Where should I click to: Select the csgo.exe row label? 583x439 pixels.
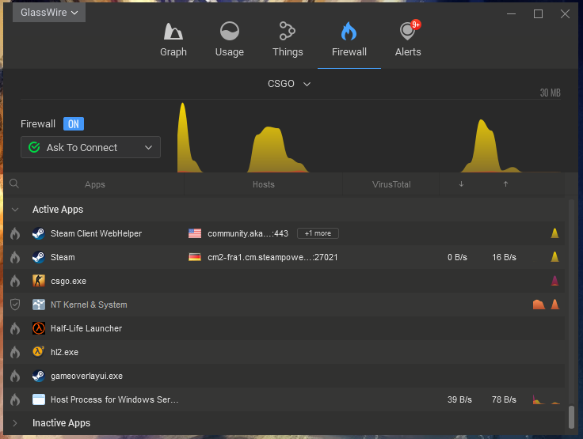tap(68, 281)
